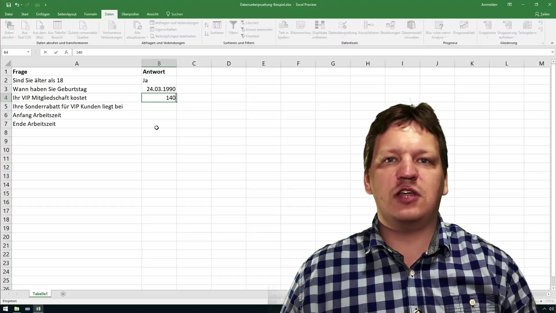Open Was-wäre-wenn-Analyse
The height and width of the screenshot is (313, 556).
pos(439,30)
